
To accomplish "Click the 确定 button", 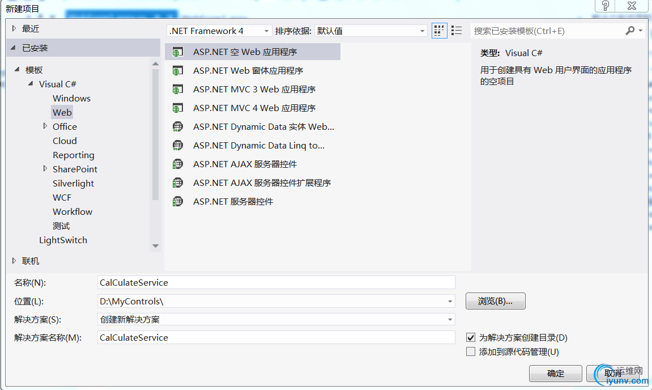I will click(x=556, y=374).
